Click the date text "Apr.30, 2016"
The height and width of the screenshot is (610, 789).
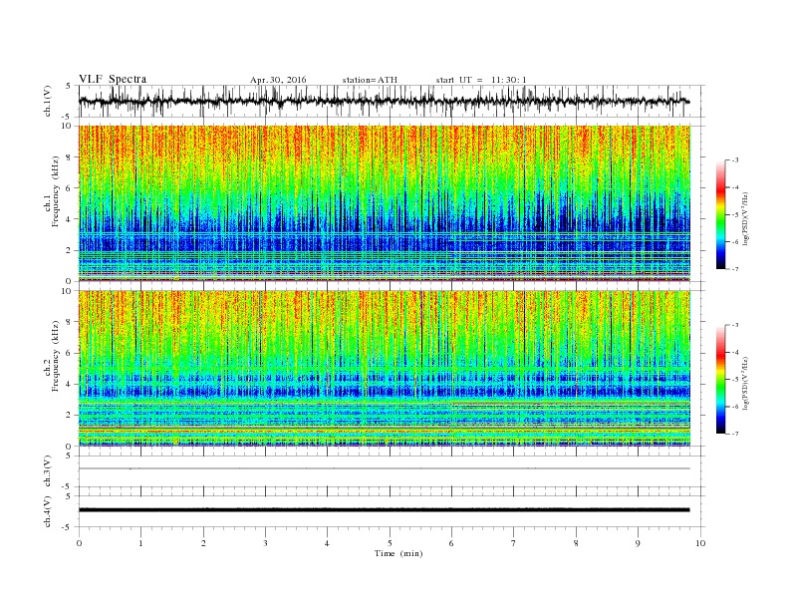pos(278,80)
